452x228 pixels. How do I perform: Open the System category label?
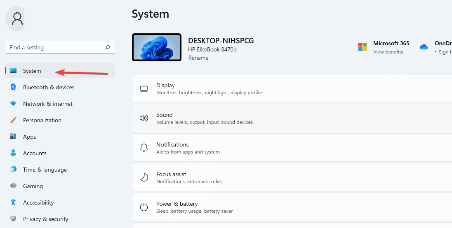pyautogui.click(x=32, y=71)
